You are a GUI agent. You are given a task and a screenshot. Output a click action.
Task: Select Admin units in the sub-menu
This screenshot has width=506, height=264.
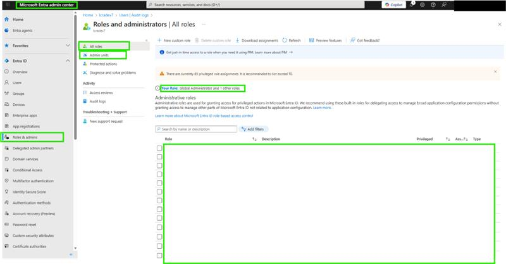(99, 55)
